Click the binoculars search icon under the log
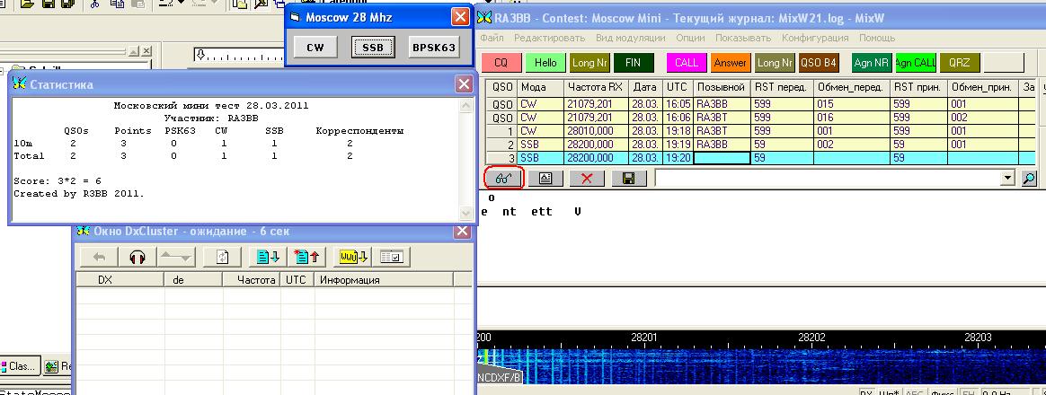Viewport: 1046px width, 395px height. pyautogui.click(x=504, y=178)
